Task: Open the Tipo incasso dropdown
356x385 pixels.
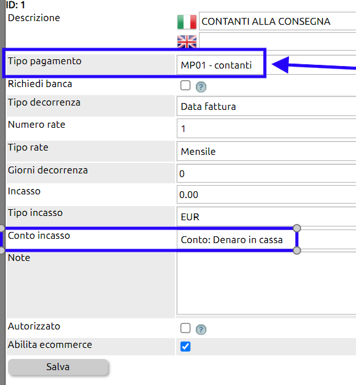Action: point(267,217)
